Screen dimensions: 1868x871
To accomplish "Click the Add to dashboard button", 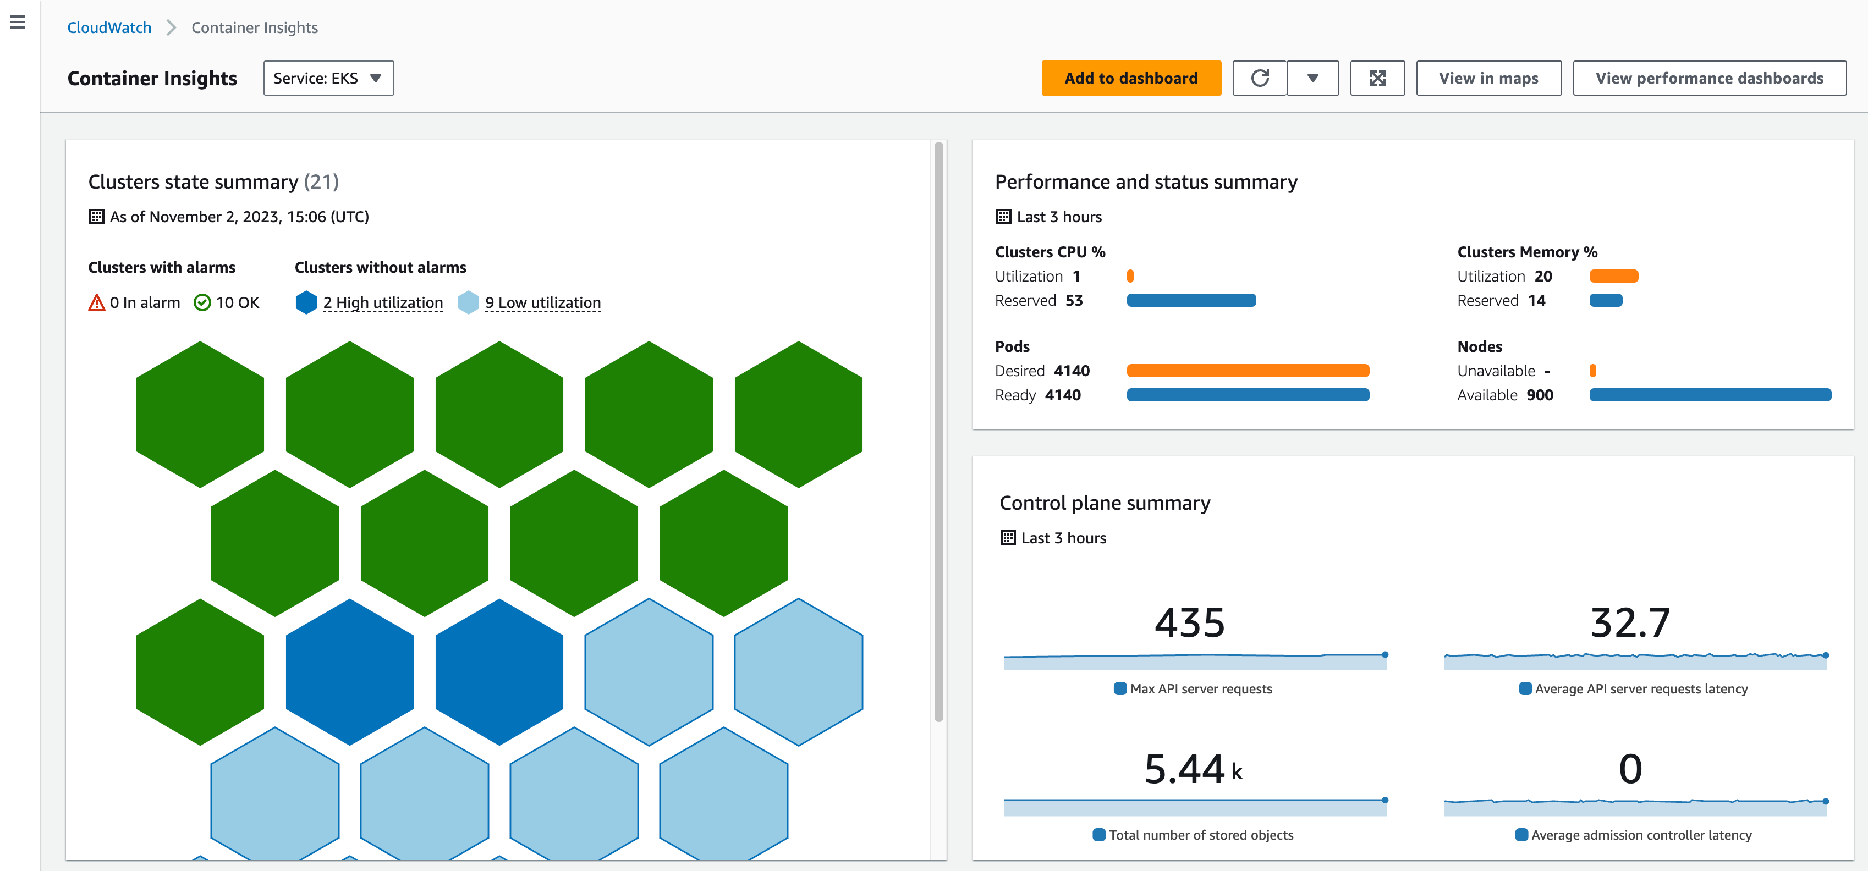I will [x=1130, y=78].
